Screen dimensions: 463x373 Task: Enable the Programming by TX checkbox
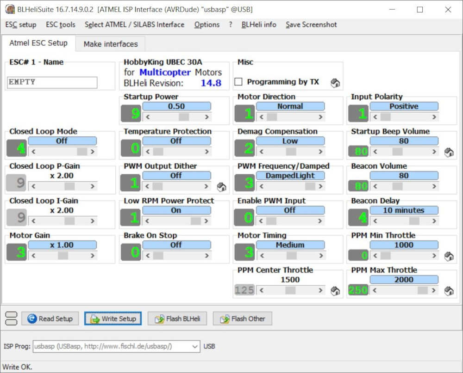(238, 82)
